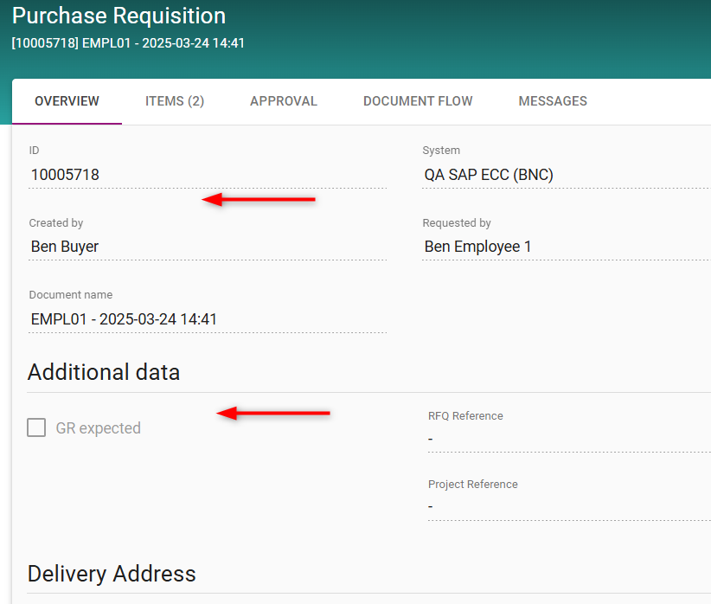Show the Messages tab
This screenshot has width=711, height=604.
pyautogui.click(x=553, y=101)
